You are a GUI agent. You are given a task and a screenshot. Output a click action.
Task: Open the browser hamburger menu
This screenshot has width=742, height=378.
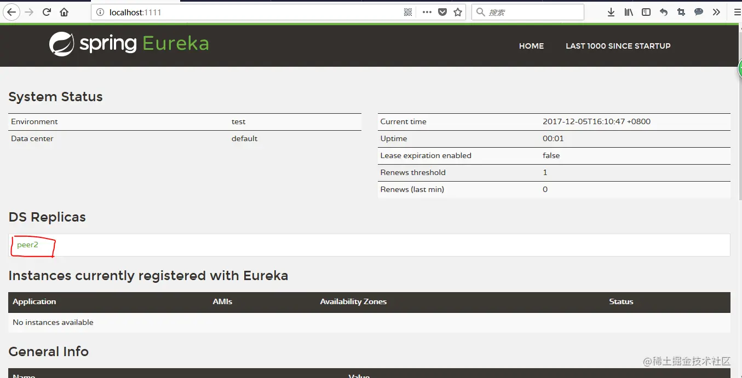[737, 12]
